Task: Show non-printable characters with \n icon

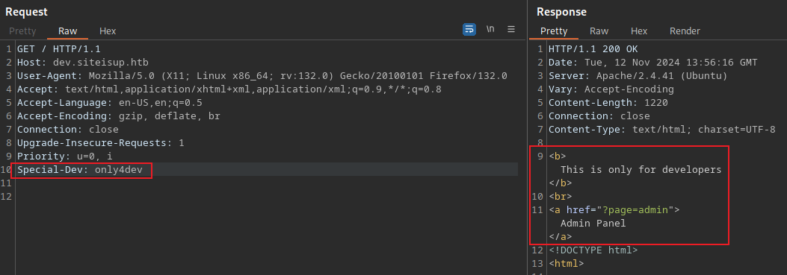Action: click(x=490, y=29)
